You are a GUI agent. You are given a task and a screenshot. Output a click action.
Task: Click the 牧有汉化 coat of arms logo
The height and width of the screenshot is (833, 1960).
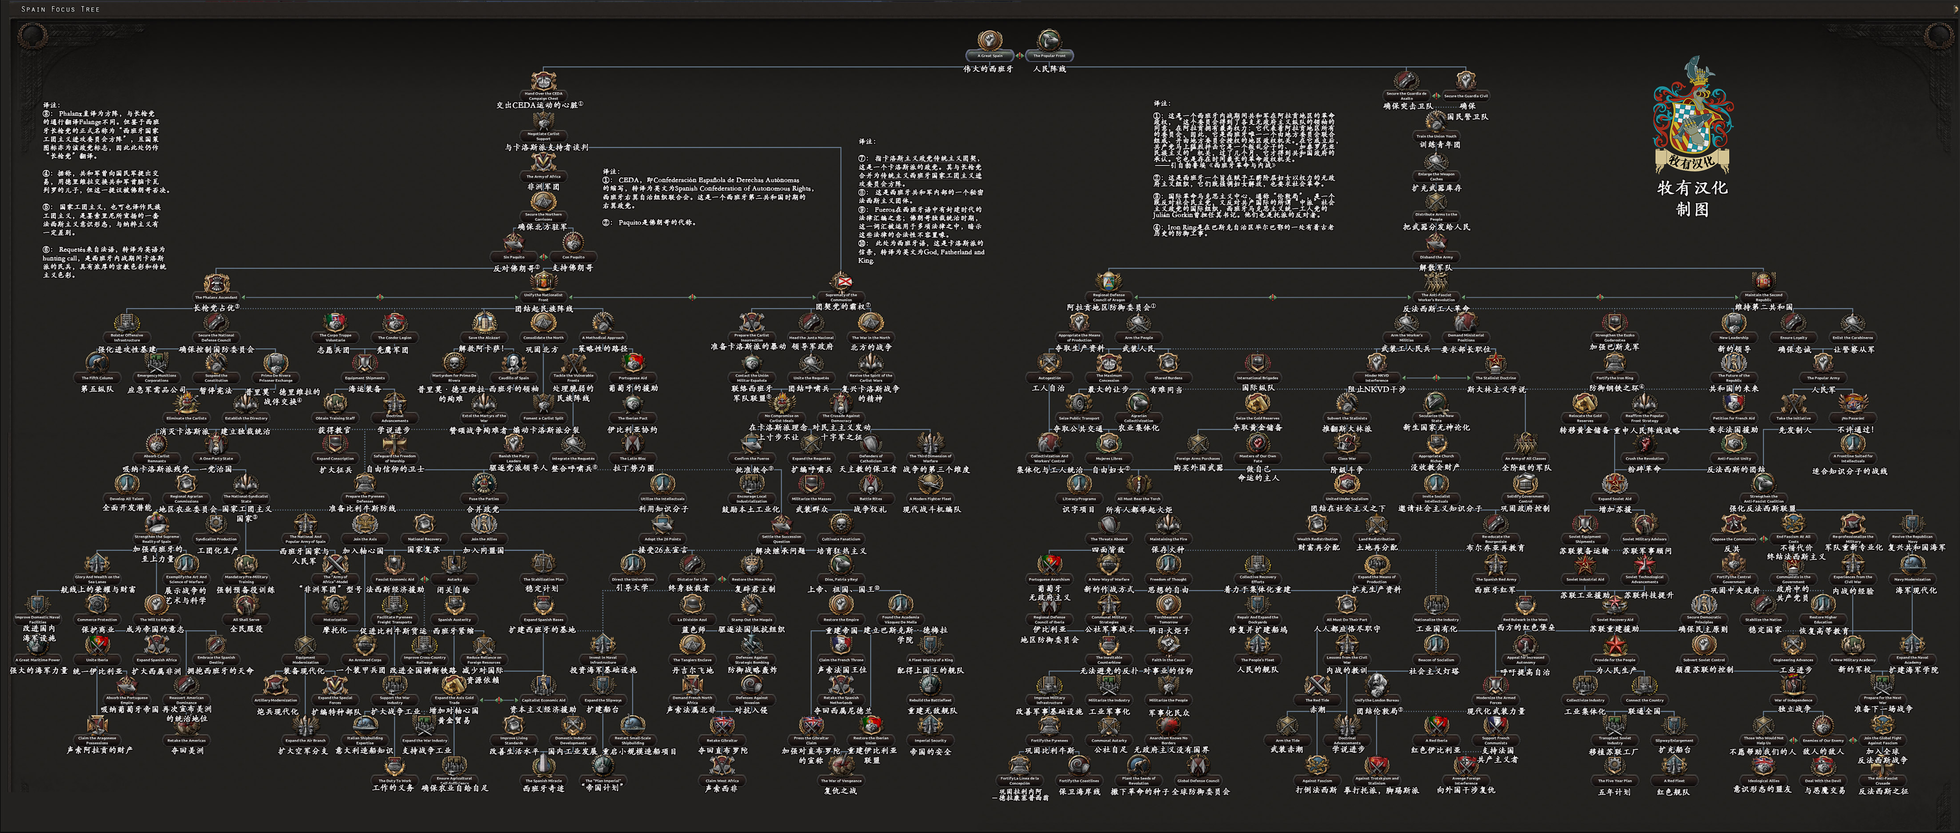[1692, 114]
